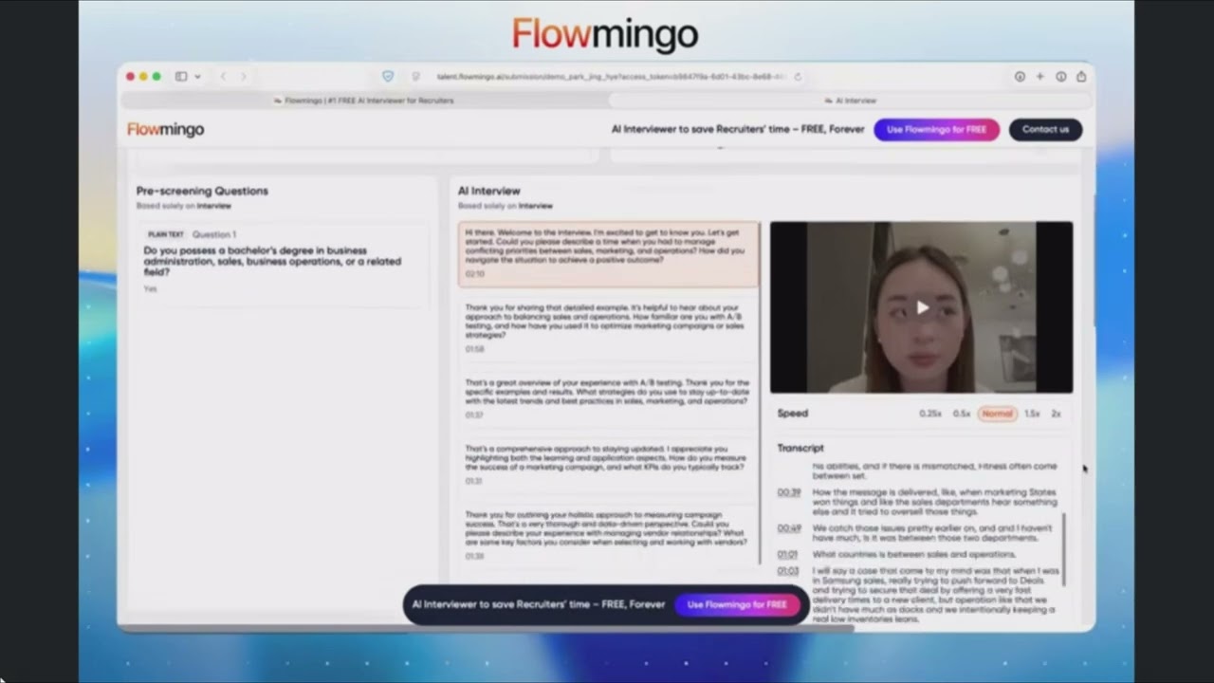Select the question about managing vendor relationships
The image size is (1214, 683).
pos(608,535)
